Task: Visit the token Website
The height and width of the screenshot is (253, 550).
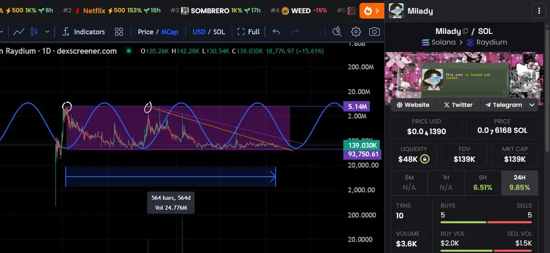Action: (413, 105)
